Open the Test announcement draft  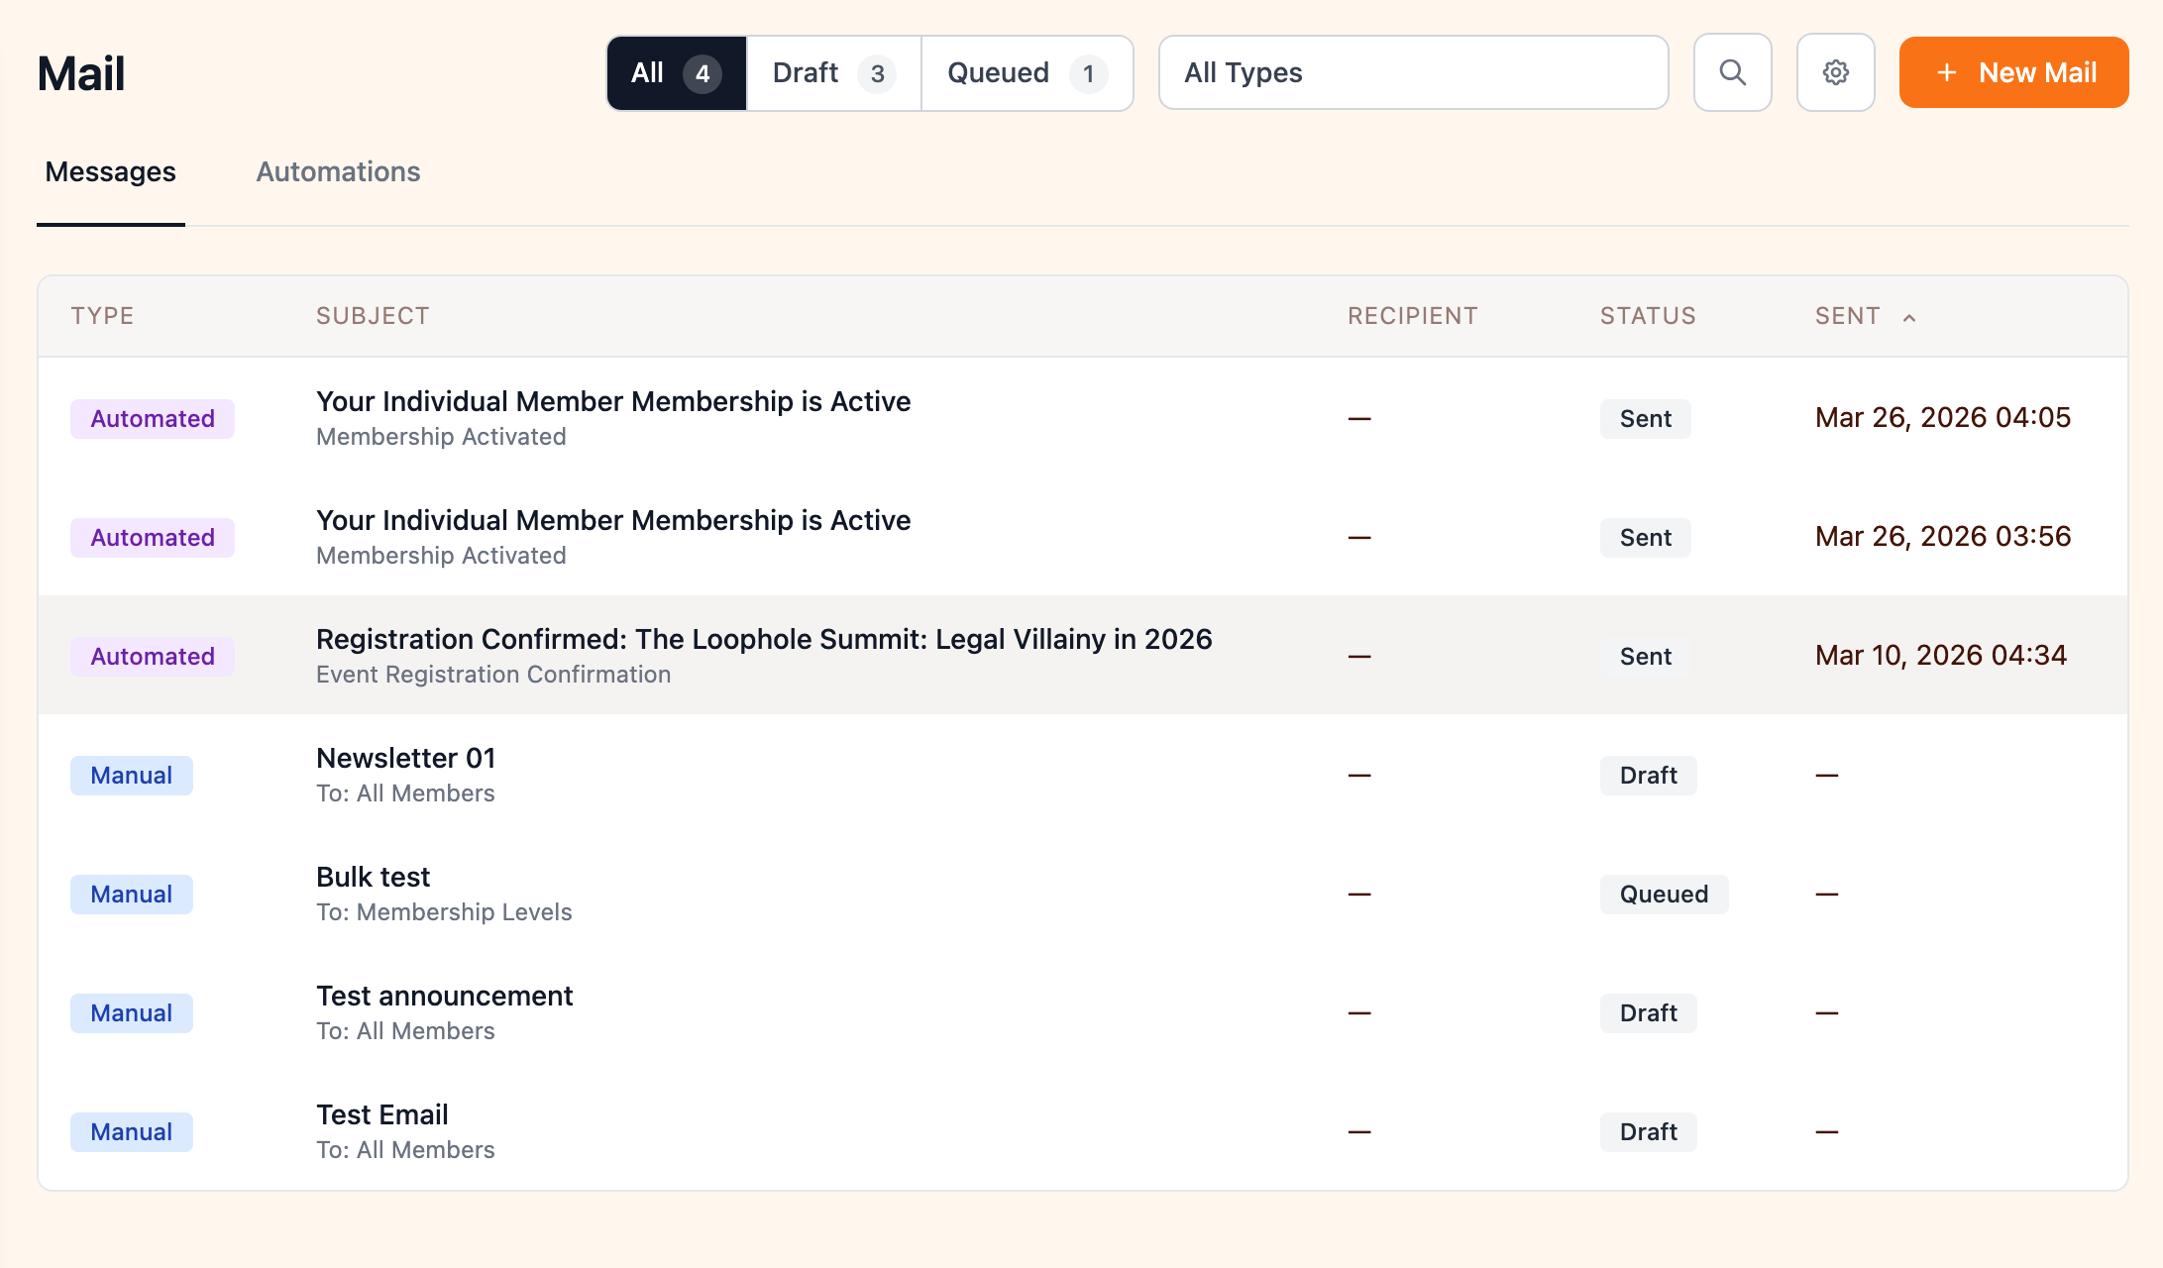coord(1082,1011)
